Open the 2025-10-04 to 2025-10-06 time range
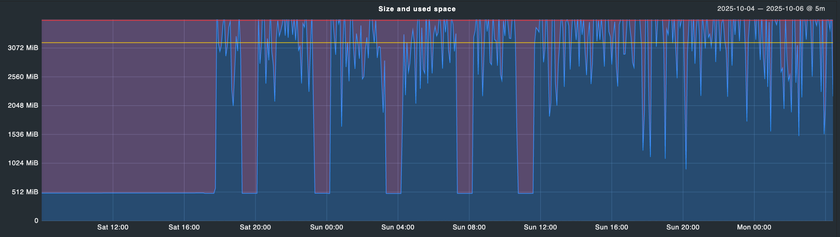This screenshot has height=237, width=840. point(771,9)
